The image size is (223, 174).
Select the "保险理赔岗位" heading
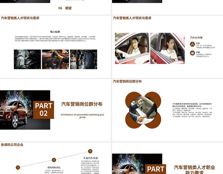click(54, 168)
